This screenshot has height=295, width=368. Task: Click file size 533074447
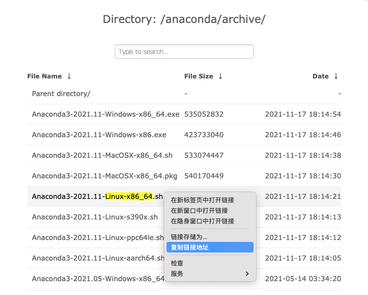pyautogui.click(x=204, y=155)
